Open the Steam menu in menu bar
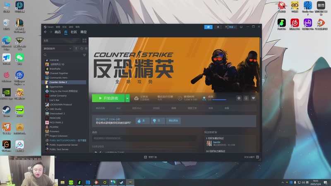This screenshot has height=186, width=331. point(49,27)
